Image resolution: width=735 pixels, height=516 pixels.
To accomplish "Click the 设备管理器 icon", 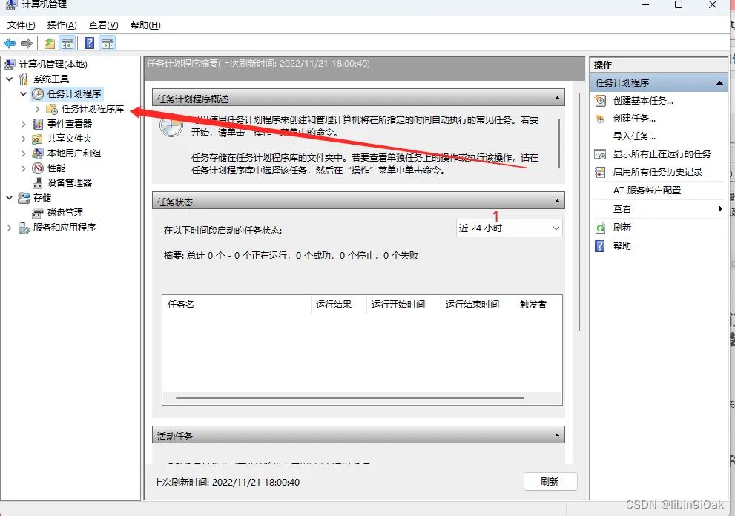I will [x=38, y=183].
